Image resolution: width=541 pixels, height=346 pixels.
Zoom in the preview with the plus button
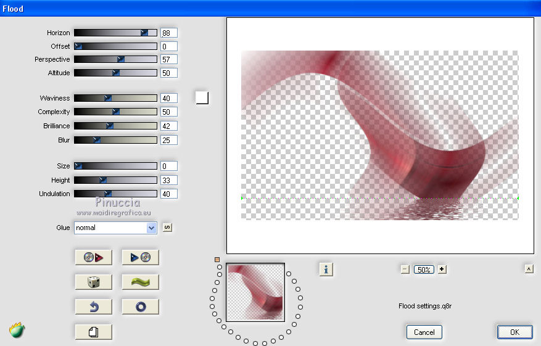coord(442,269)
